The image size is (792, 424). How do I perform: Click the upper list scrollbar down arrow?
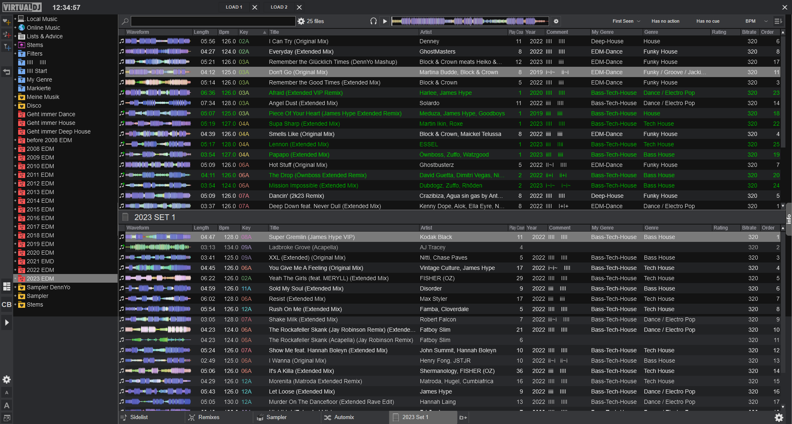(x=783, y=205)
